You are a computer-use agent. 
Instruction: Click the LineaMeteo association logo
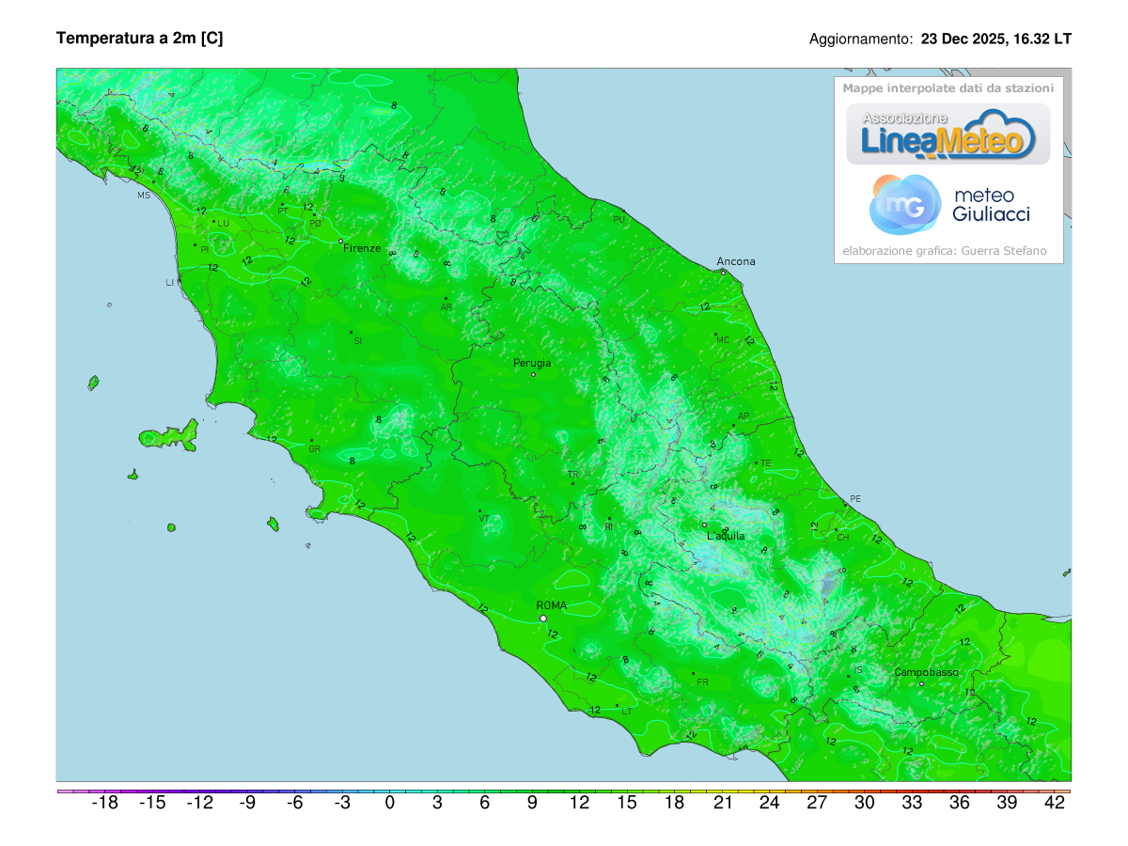(x=948, y=133)
